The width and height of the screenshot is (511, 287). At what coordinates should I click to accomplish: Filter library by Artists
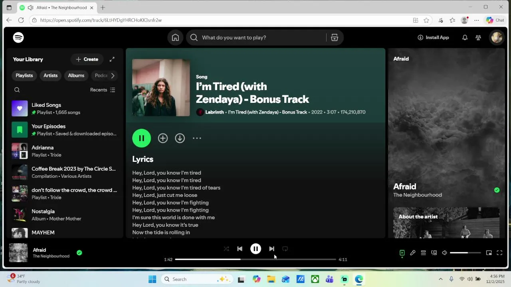51,76
